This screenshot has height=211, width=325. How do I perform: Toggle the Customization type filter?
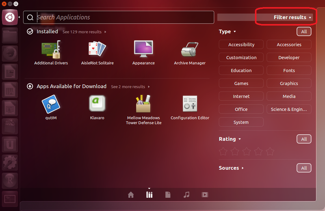(241, 57)
